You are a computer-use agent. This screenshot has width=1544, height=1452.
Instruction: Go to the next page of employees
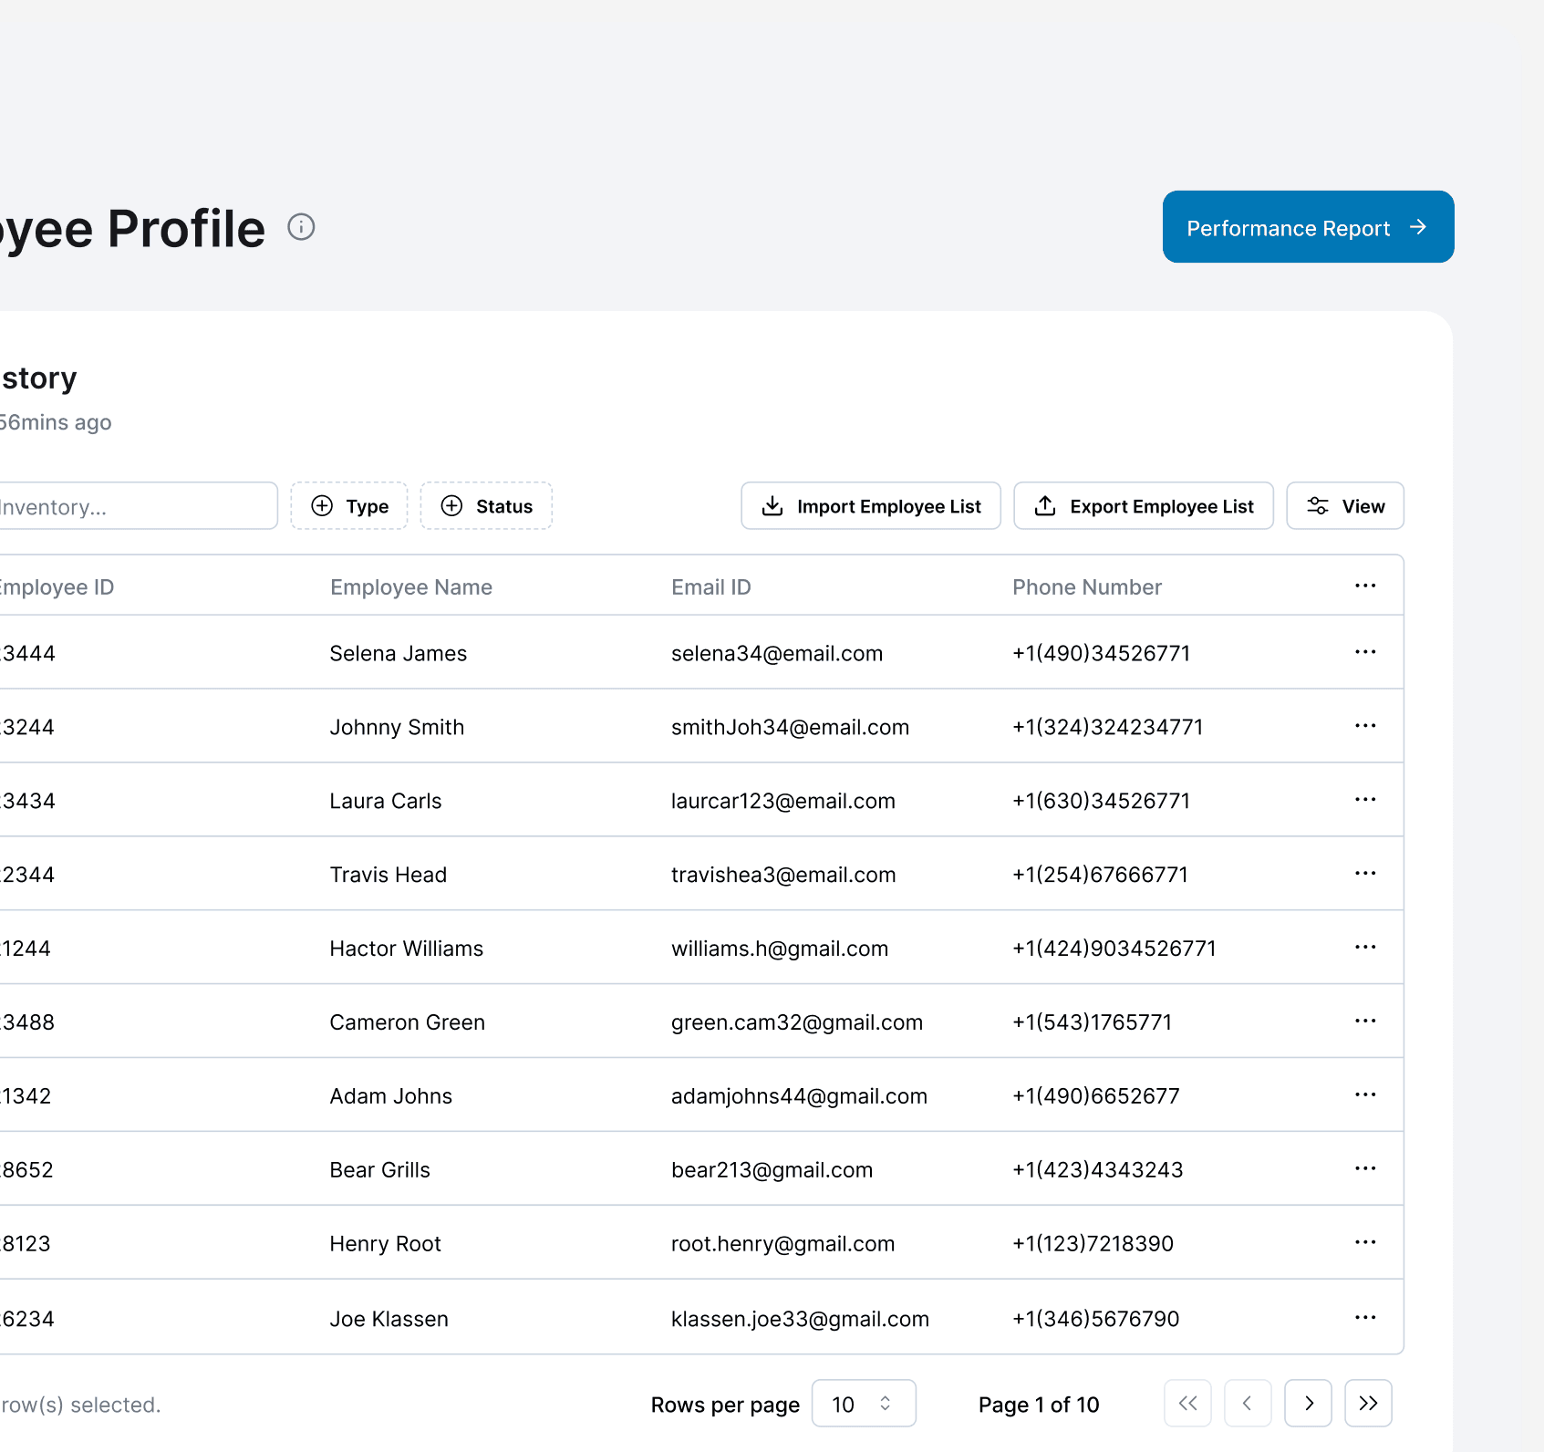(1308, 1404)
